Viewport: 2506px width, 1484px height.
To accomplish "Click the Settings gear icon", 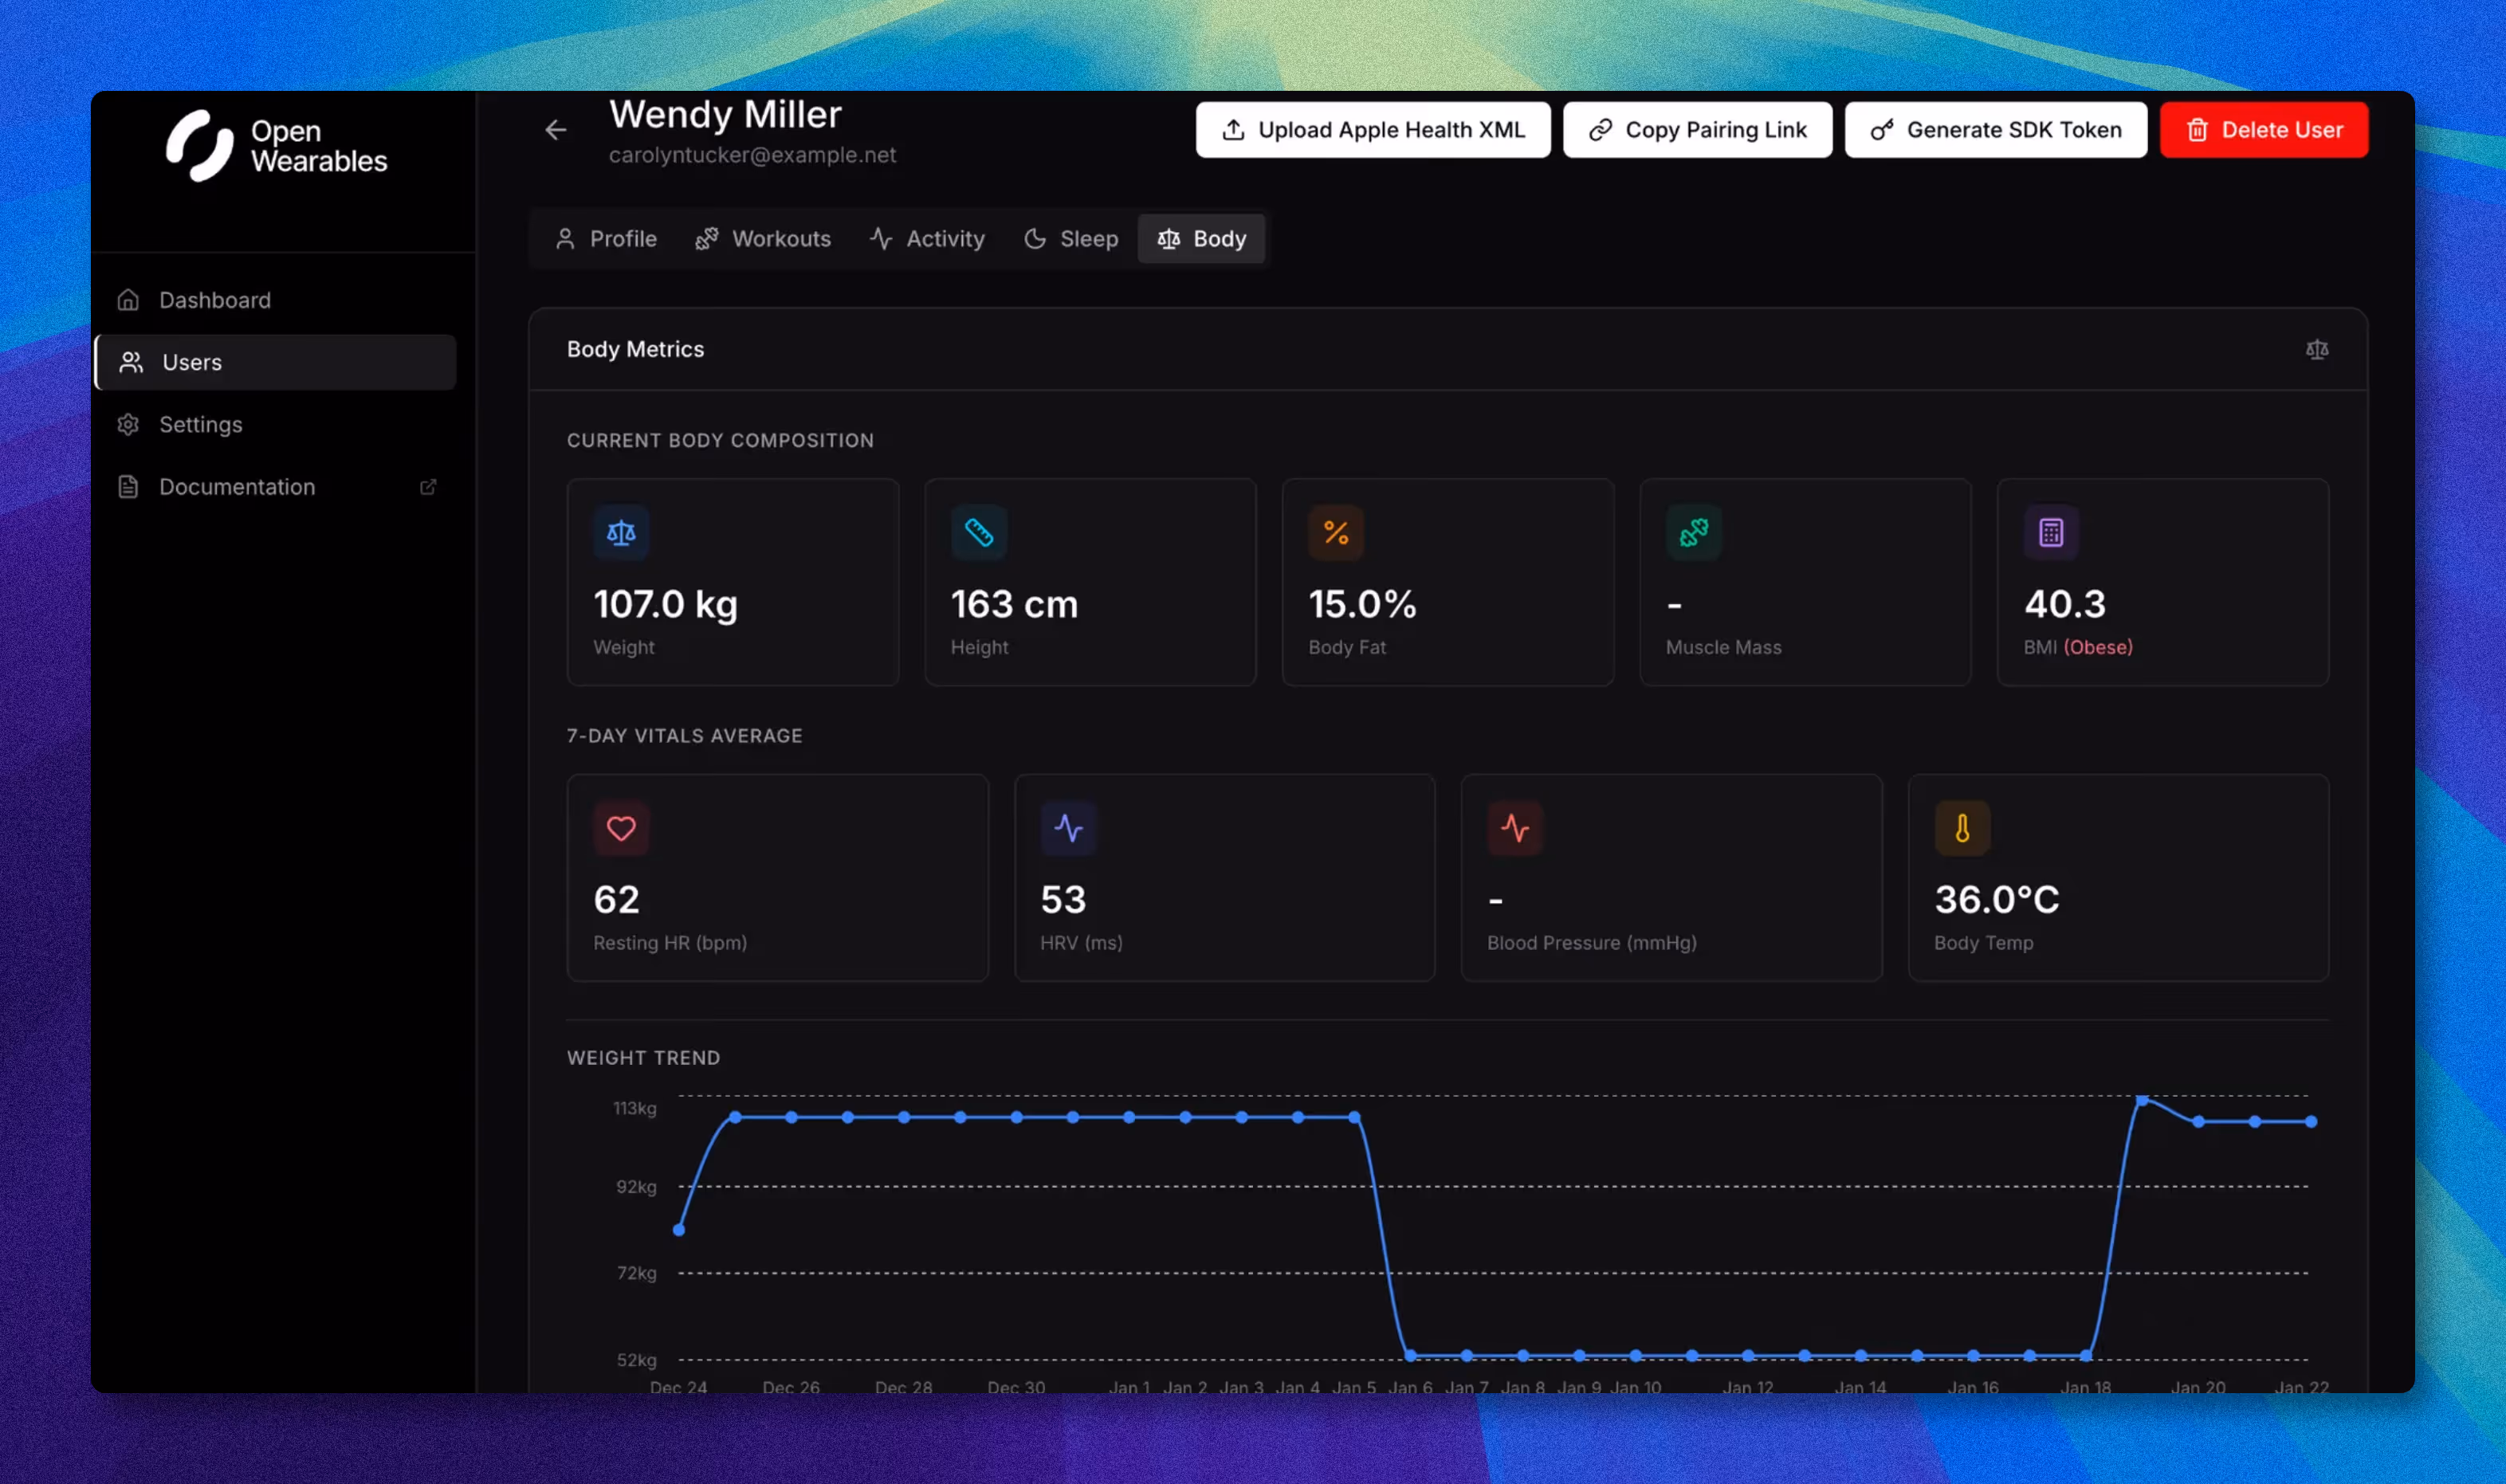I will pos(128,424).
